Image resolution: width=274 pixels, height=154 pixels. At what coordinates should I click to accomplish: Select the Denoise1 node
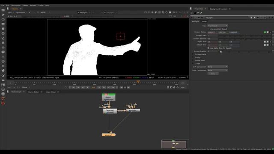point(110,111)
